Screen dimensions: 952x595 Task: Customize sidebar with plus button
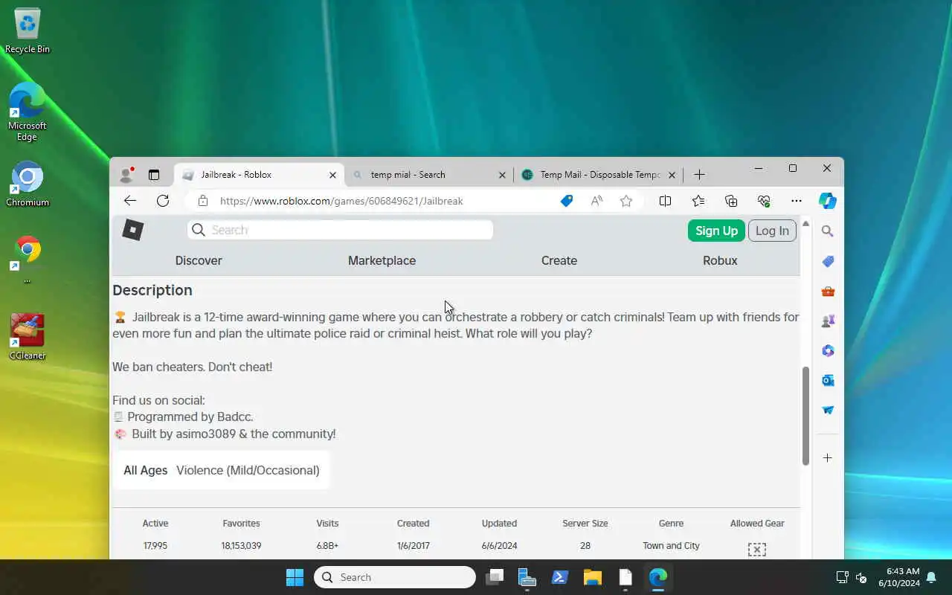[828, 458]
